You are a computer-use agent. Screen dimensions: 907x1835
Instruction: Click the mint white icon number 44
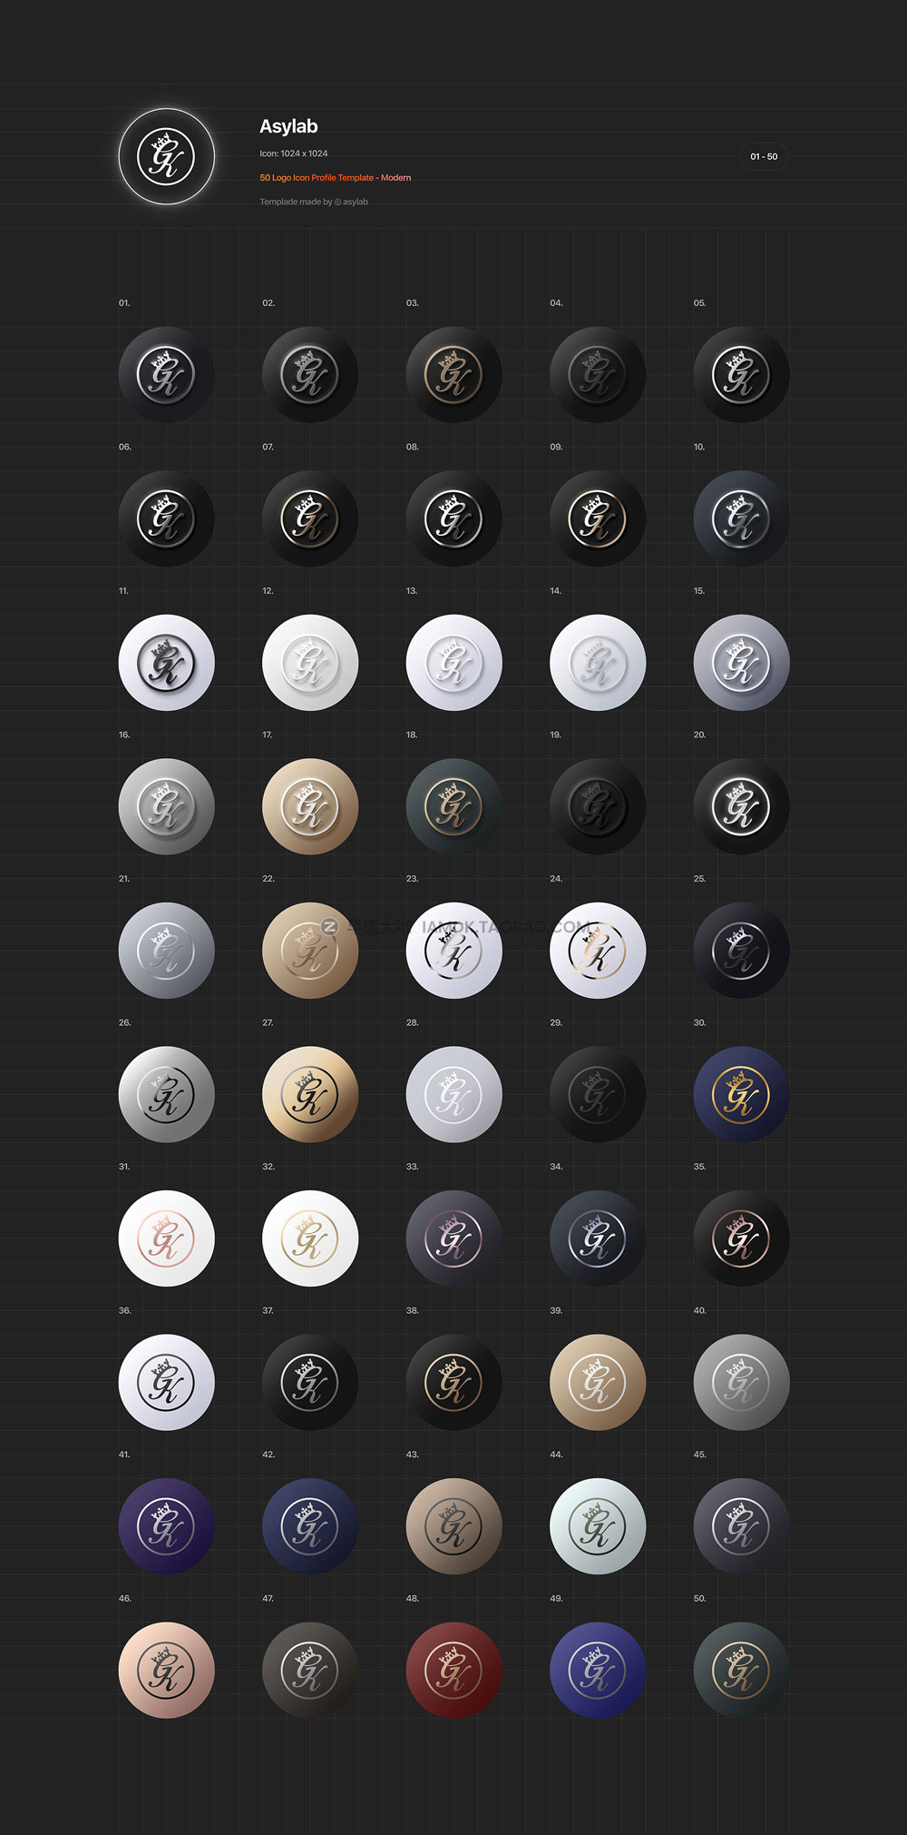(598, 1526)
